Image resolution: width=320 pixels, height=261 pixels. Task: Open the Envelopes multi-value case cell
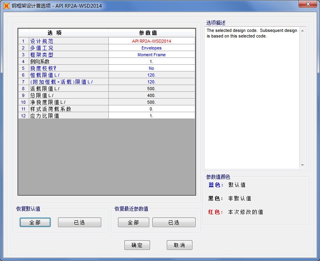click(151, 48)
